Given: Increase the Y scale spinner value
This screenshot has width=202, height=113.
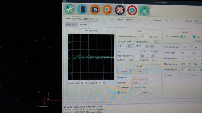Looking at the screenshot, I should [x=104, y=82].
